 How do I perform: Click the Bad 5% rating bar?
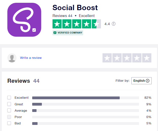85,123
